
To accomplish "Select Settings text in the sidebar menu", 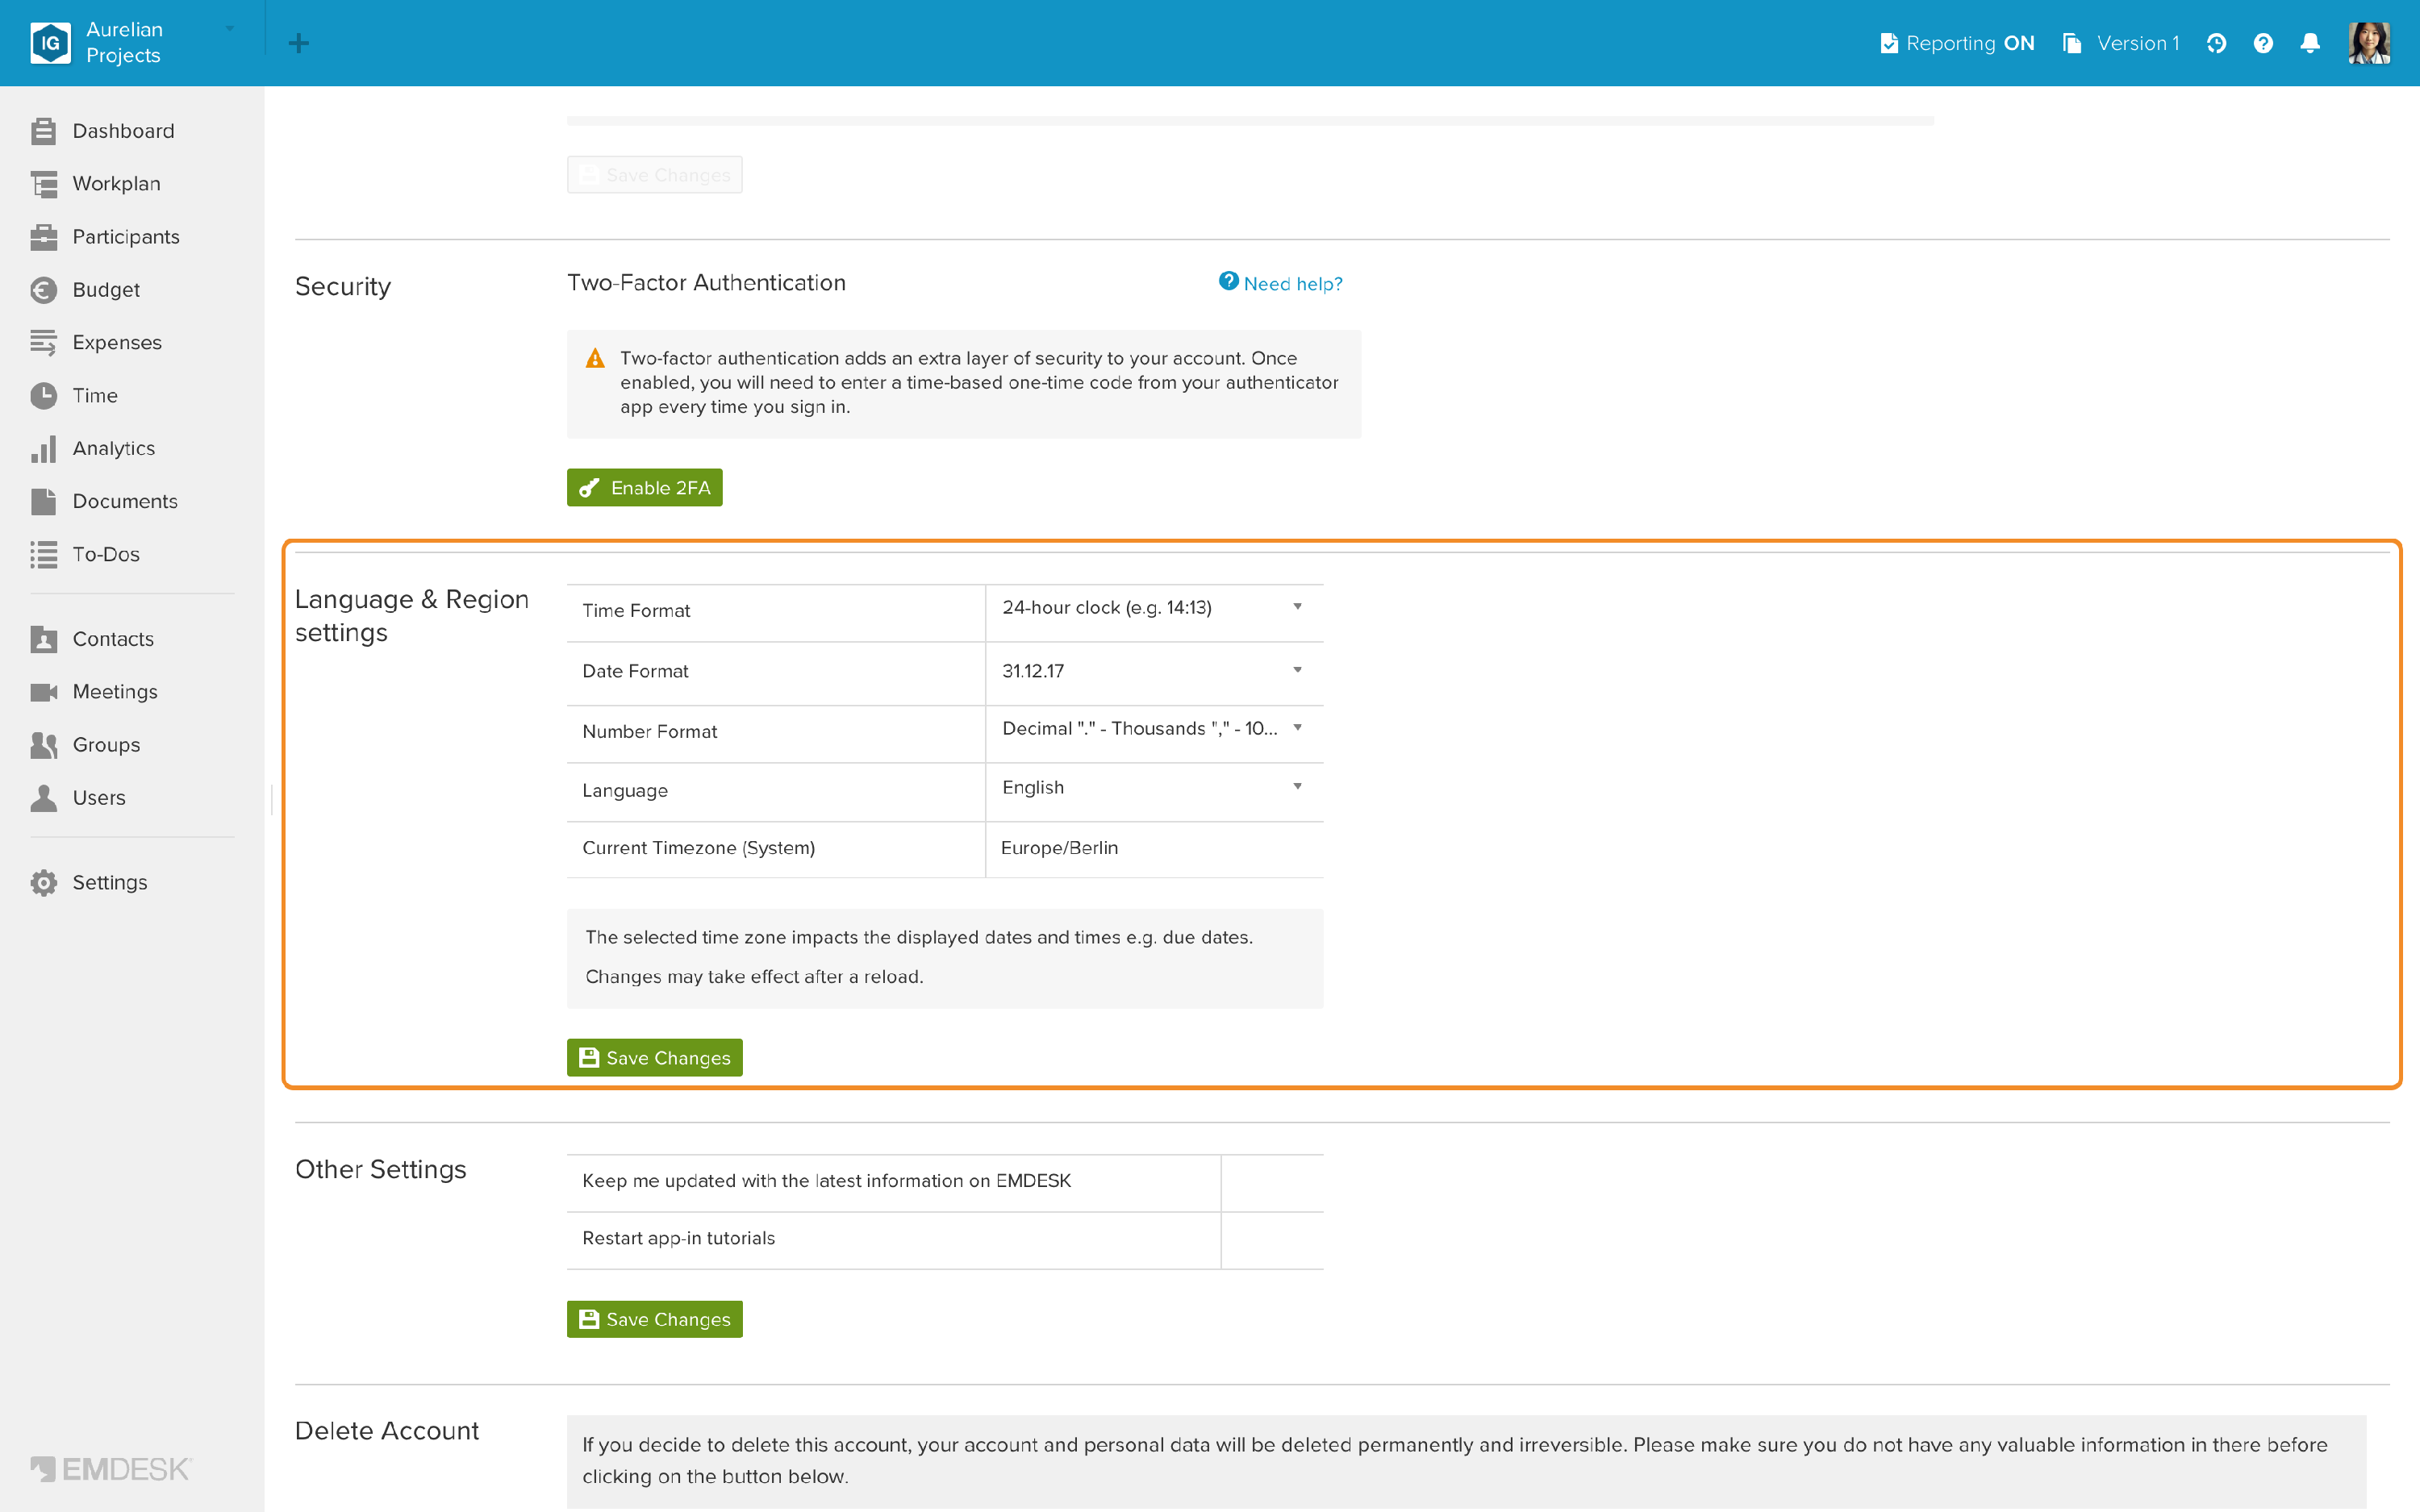I will point(110,883).
